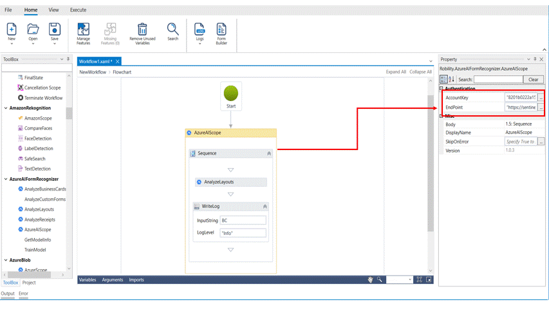Click the Start node in flowchart
Viewport: 549px width, 309px height.
(231, 95)
